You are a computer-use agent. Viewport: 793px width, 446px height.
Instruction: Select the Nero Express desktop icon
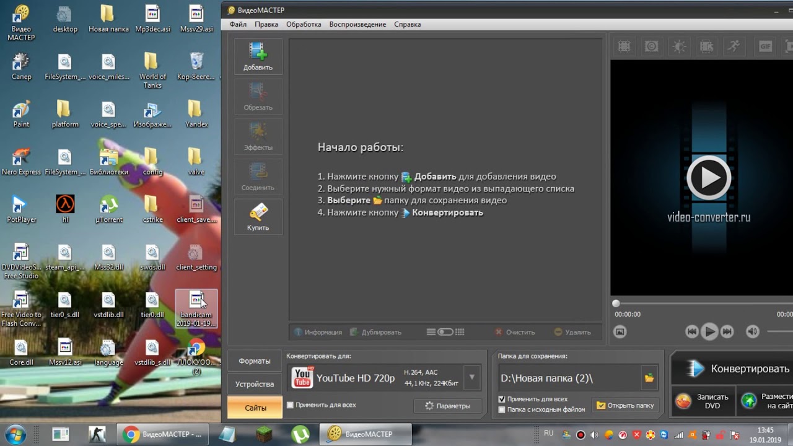pos(21,161)
